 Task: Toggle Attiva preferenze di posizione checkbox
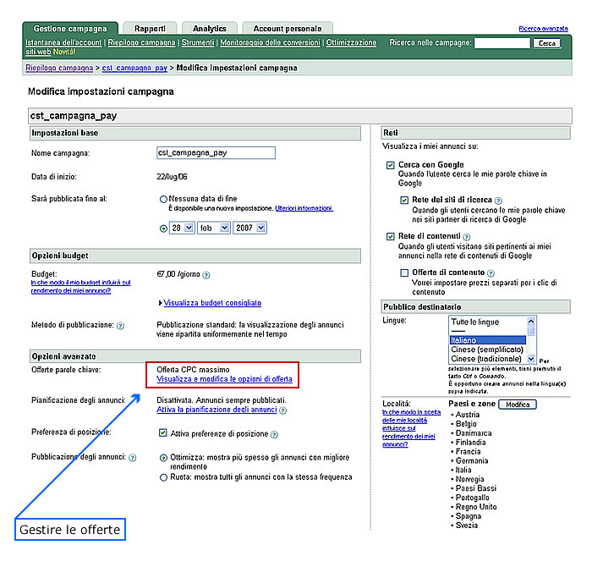(x=162, y=433)
